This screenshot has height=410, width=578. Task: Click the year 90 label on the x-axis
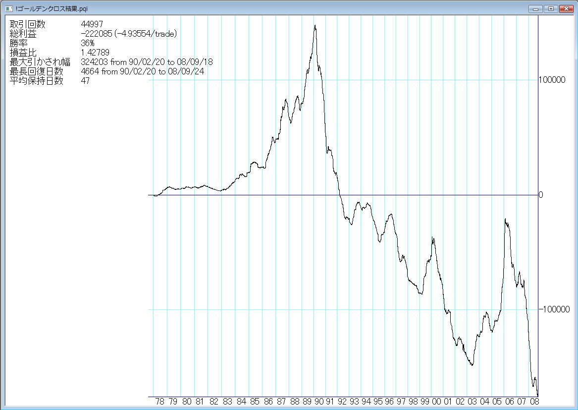click(318, 402)
